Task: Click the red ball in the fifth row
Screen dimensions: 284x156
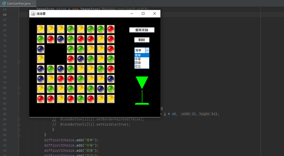Action: pos(111,69)
